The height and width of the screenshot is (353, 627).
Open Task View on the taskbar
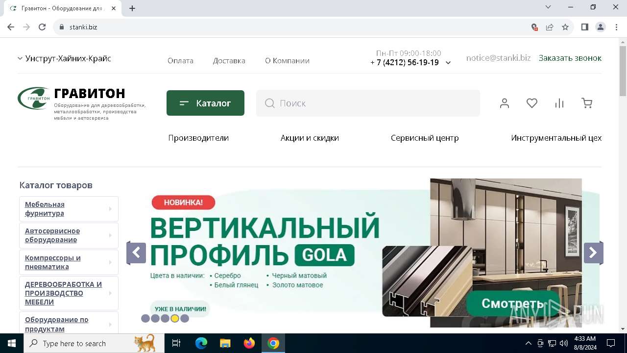point(176,343)
